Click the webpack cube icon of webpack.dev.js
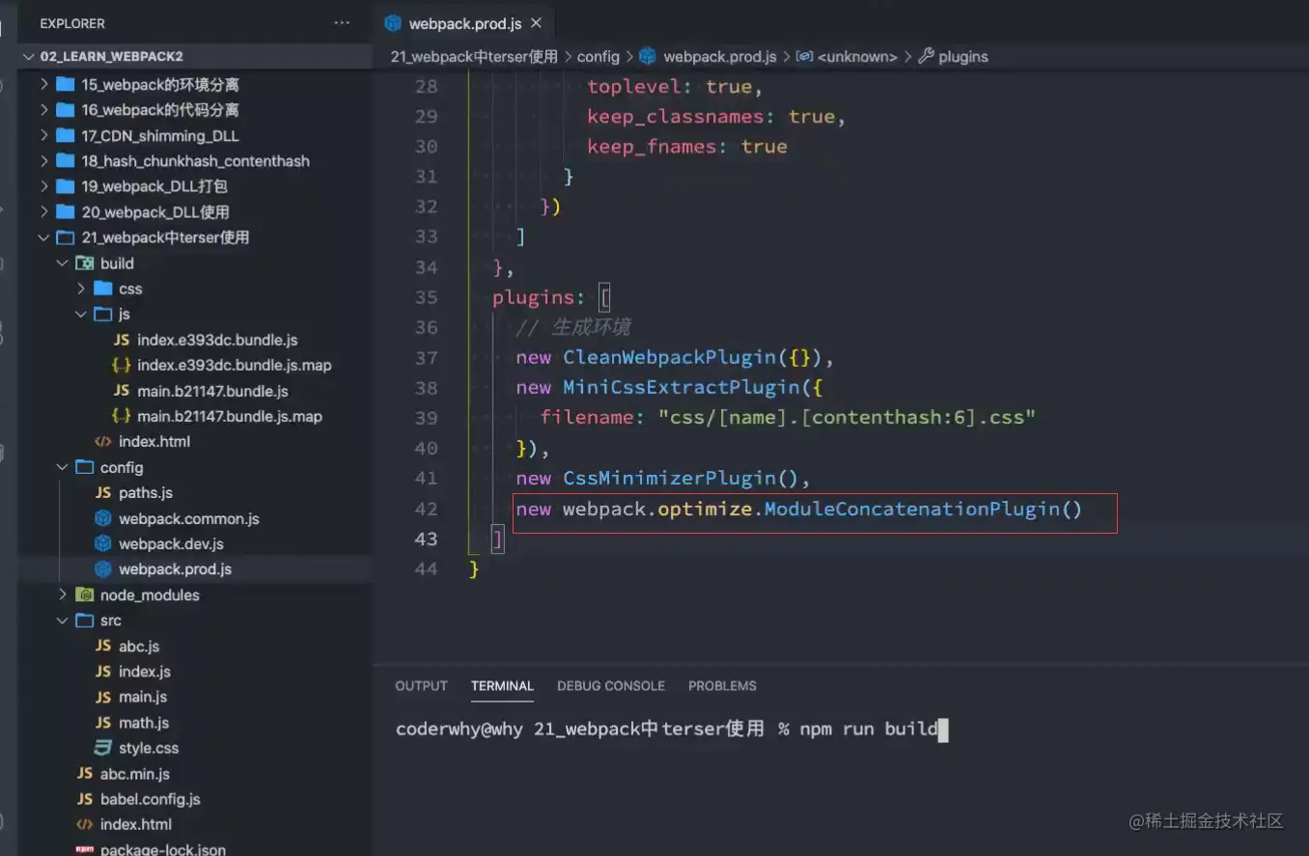The height and width of the screenshot is (856, 1309). (103, 543)
